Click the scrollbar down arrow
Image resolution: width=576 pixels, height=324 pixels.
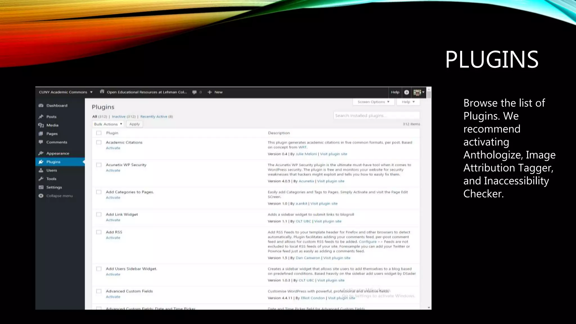tap(429, 308)
